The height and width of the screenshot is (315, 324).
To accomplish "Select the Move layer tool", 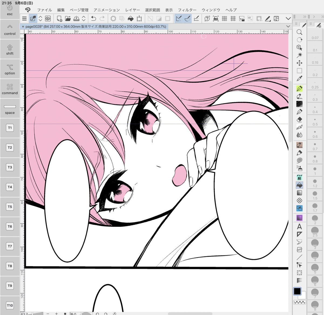I will coord(299,63).
